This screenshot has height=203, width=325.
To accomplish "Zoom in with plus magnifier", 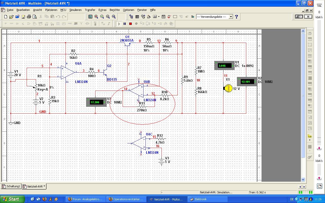I will pyautogui.click(x=96, y=17).
